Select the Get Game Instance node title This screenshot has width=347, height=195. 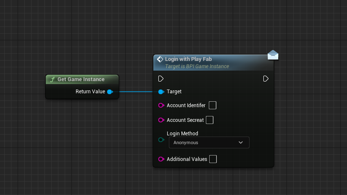coord(81,79)
